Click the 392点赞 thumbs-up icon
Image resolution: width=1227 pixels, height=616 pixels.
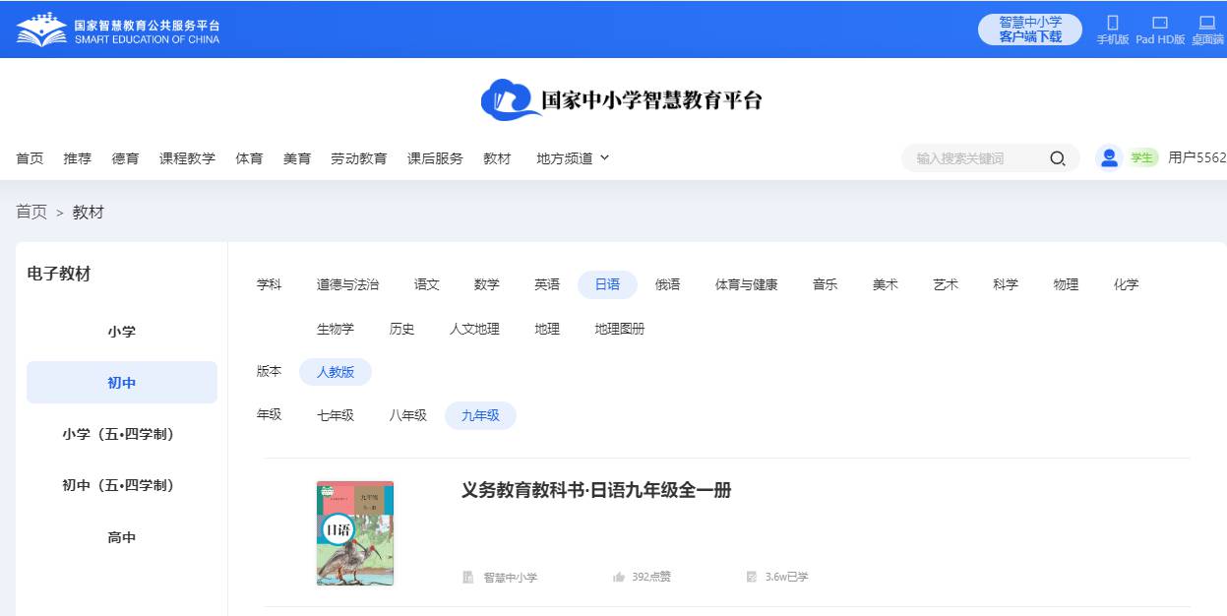(619, 577)
